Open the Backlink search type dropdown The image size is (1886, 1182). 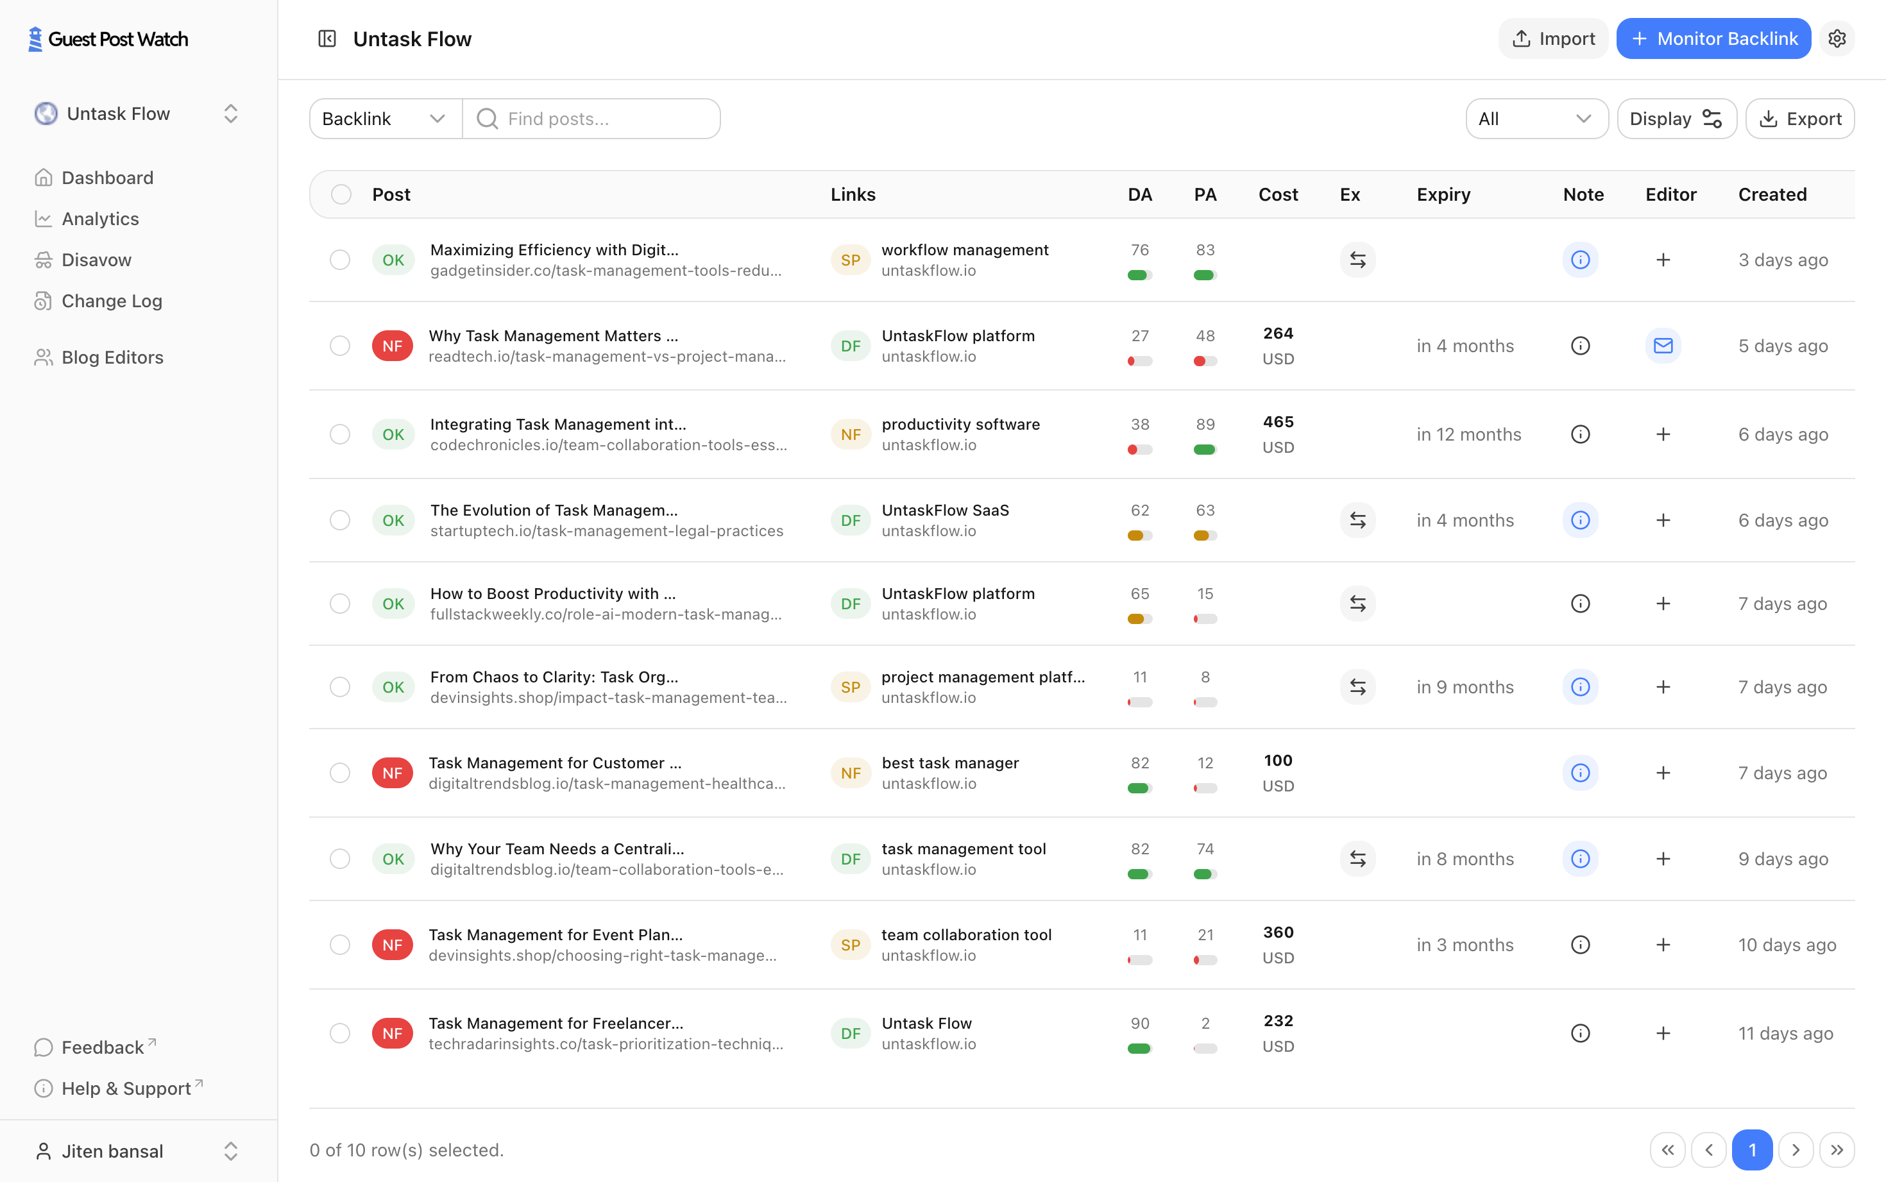coord(385,119)
